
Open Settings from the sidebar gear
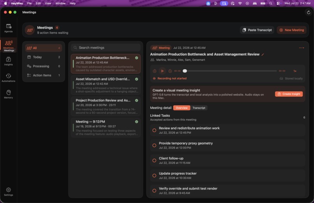coord(9,192)
